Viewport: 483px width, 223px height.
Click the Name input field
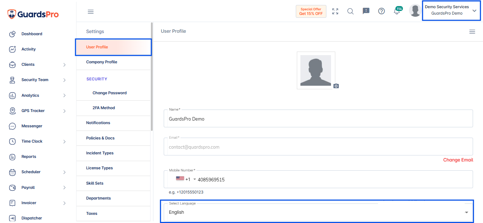pyautogui.click(x=318, y=118)
